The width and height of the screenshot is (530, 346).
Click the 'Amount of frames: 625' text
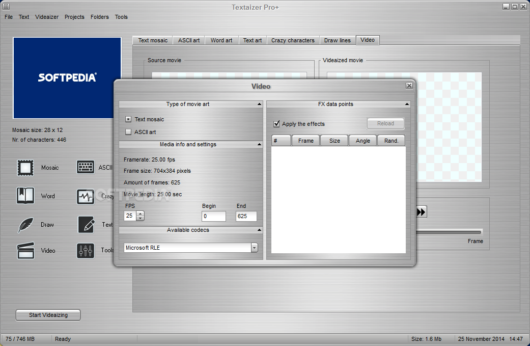pyautogui.click(x=152, y=182)
